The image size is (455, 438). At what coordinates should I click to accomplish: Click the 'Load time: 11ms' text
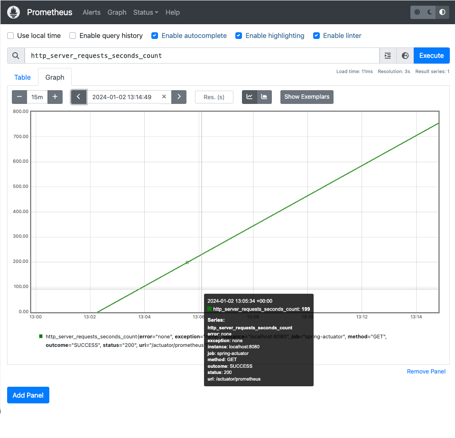pos(354,71)
